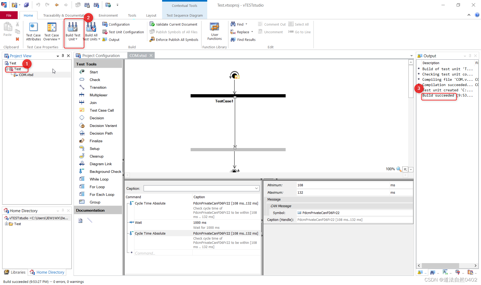Toggle auto-hide pin on Project View panel
The width and height of the screenshot is (481, 285).
[63, 56]
